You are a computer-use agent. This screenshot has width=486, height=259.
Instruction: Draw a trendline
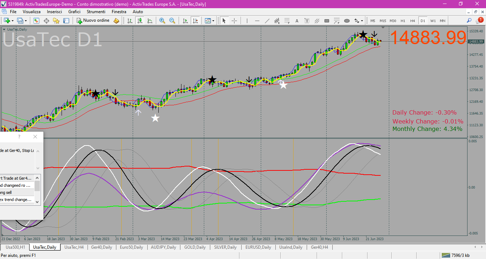tap(267, 21)
